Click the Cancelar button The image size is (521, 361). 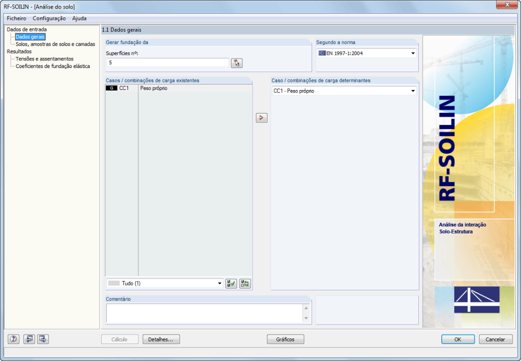(x=495, y=339)
